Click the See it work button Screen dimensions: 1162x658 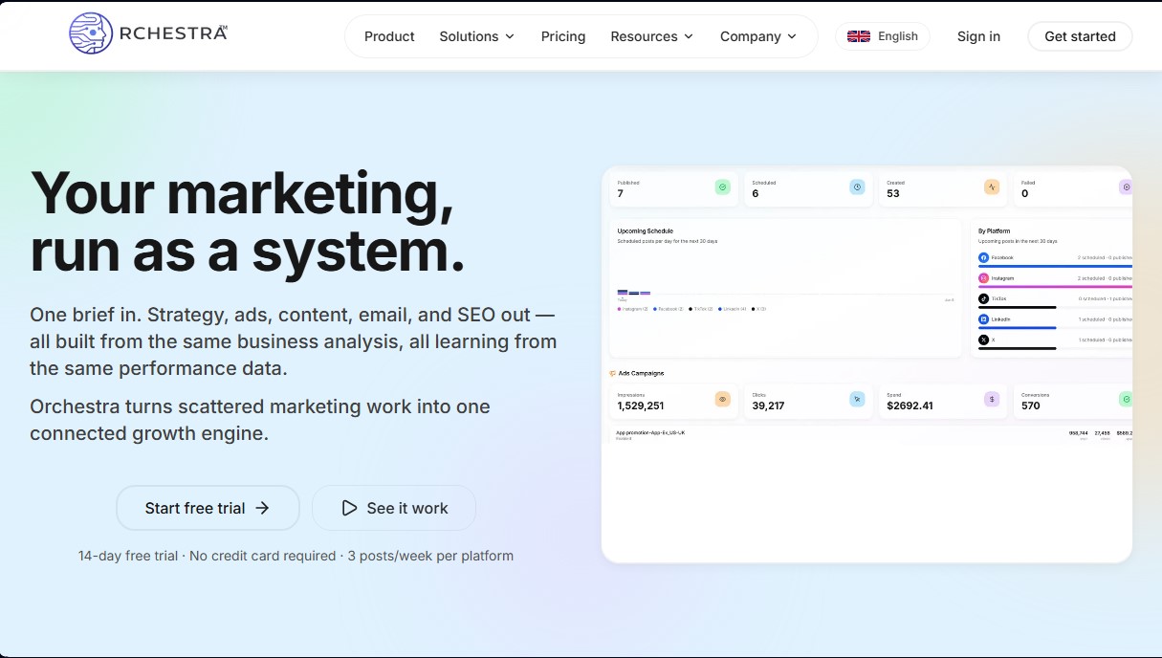(x=394, y=508)
